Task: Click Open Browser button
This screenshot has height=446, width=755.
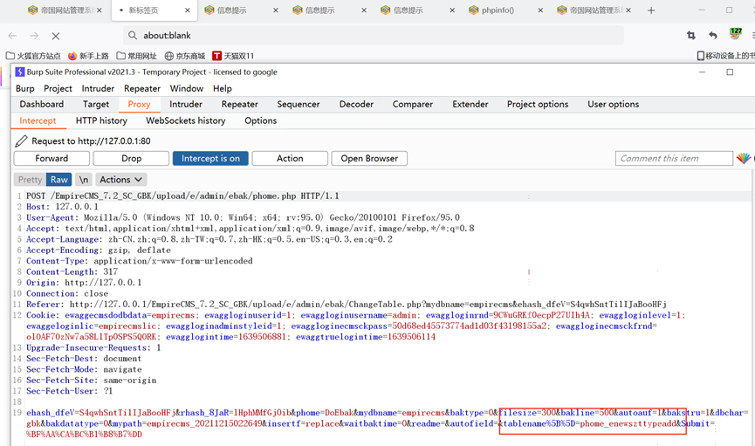Action: click(369, 159)
